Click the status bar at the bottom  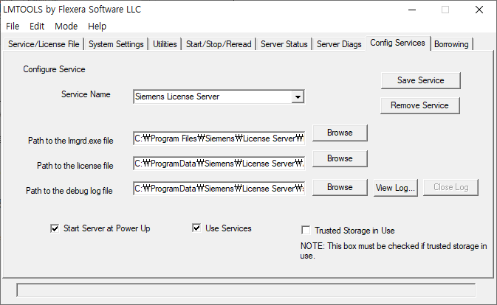point(246,290)
